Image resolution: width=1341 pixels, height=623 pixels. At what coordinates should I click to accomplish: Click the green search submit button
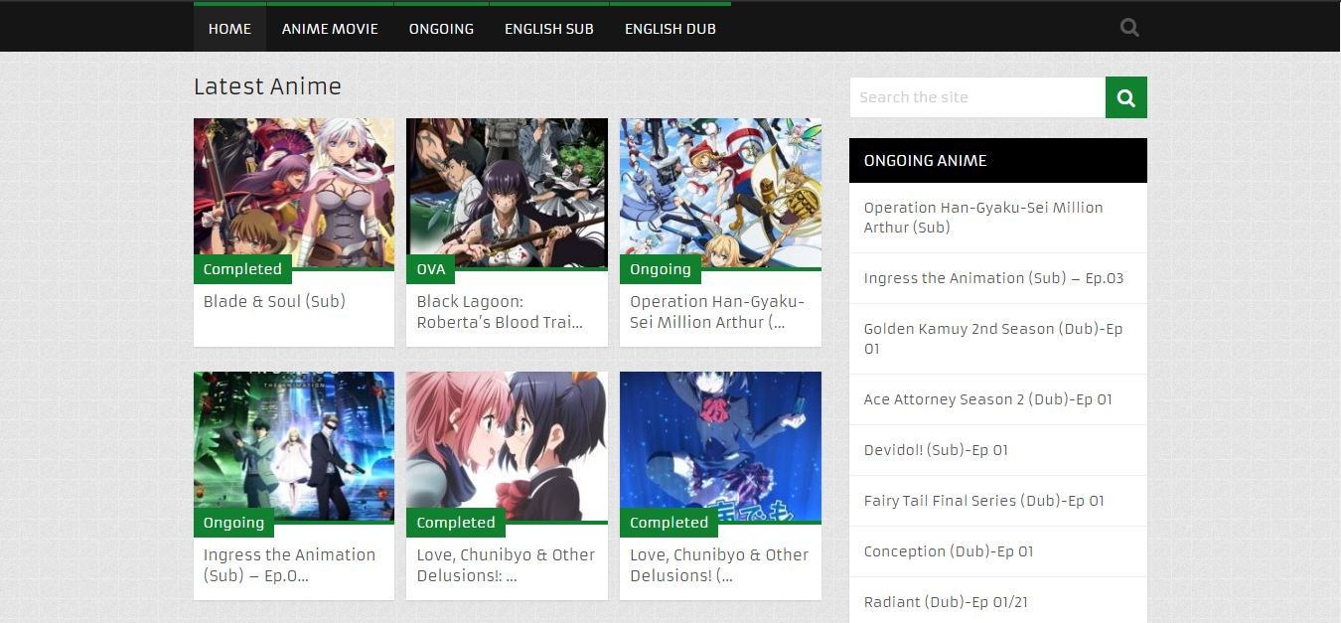click(1126, 97)
